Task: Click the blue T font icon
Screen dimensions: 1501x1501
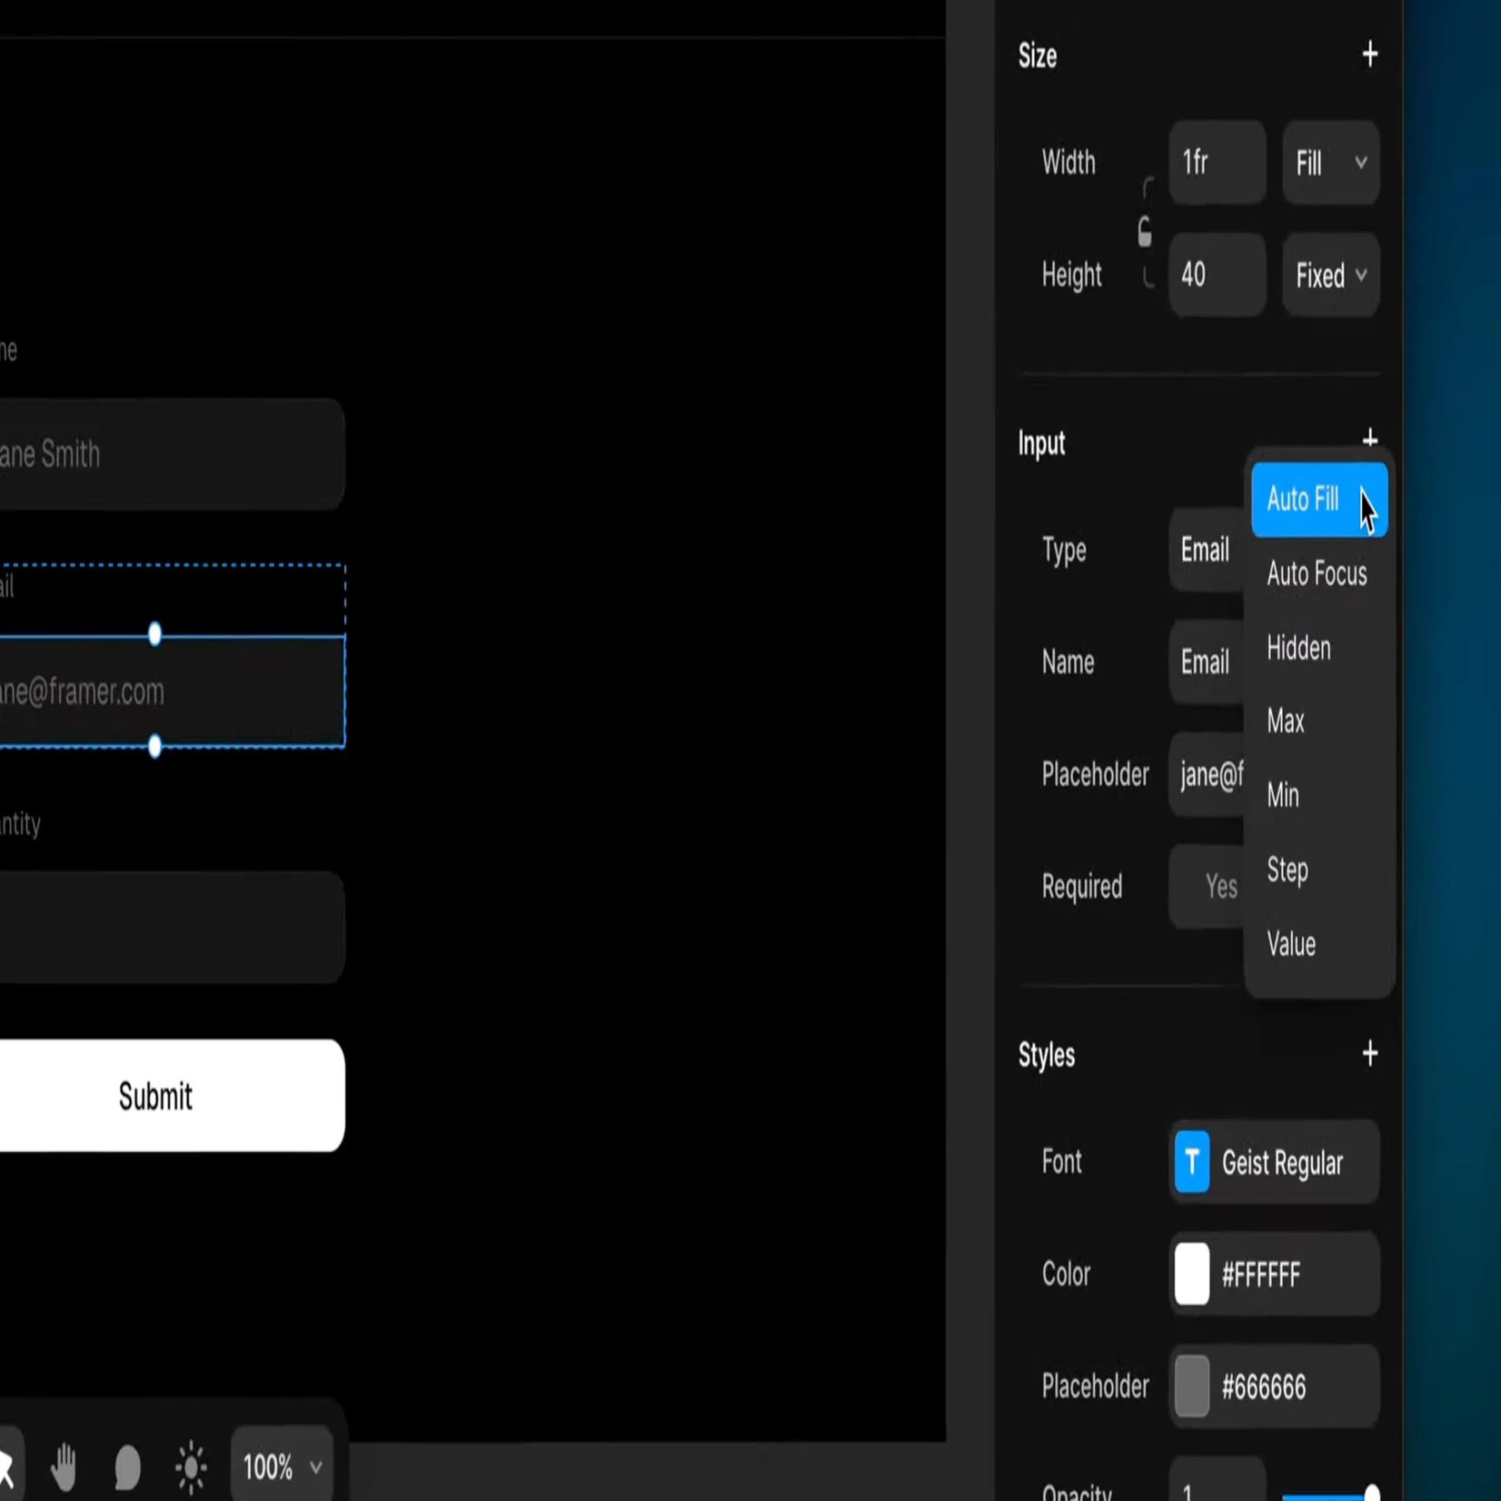Action: [x=1191, y=1161]
